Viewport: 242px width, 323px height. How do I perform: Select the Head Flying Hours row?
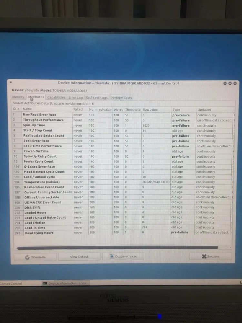click(x=123, y=233)
